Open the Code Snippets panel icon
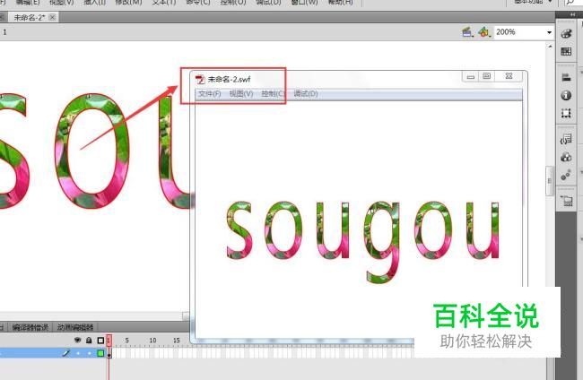Image resolution: width=583 pixels, height=380 pixels. [x=566, y=140]
